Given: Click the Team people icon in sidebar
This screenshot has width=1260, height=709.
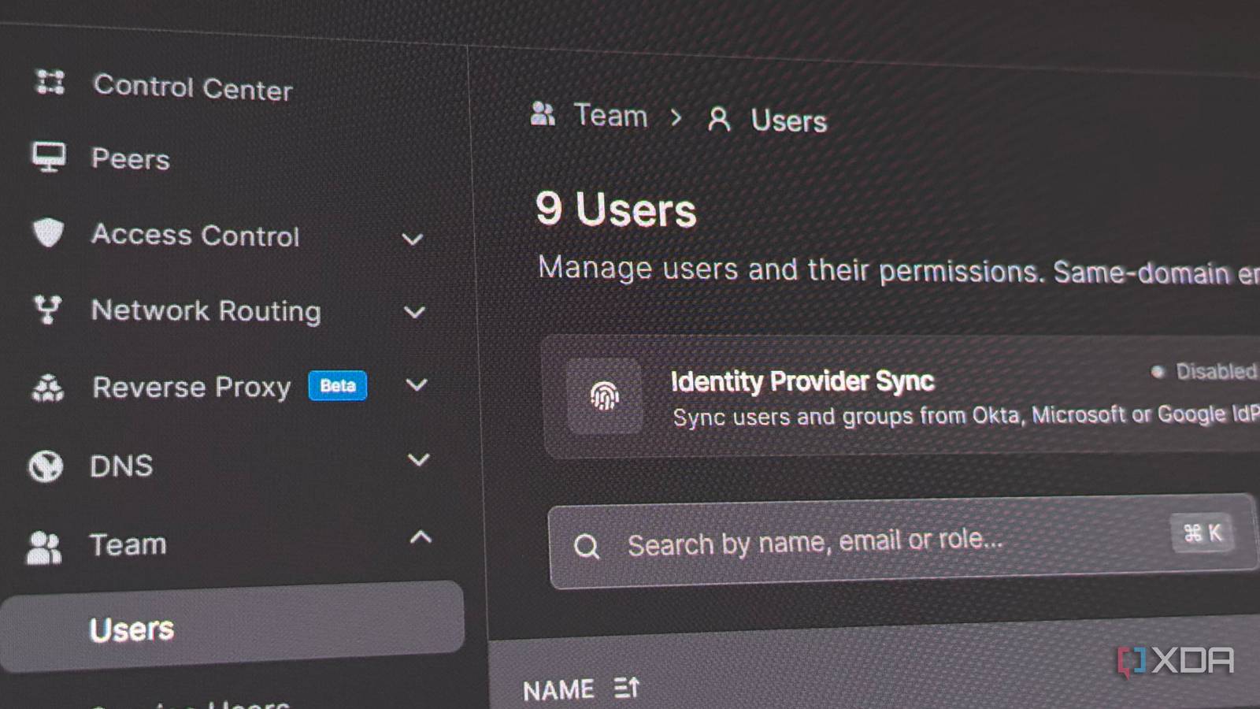Looking at the screenshot, I should pos(44,547).
